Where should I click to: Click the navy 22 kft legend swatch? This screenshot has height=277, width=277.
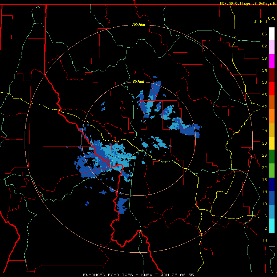click(x=272, y=184)
